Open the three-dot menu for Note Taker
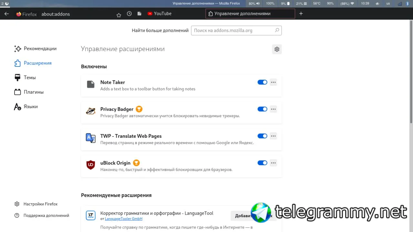Screen dimensions: 413x232 [273, 82]
